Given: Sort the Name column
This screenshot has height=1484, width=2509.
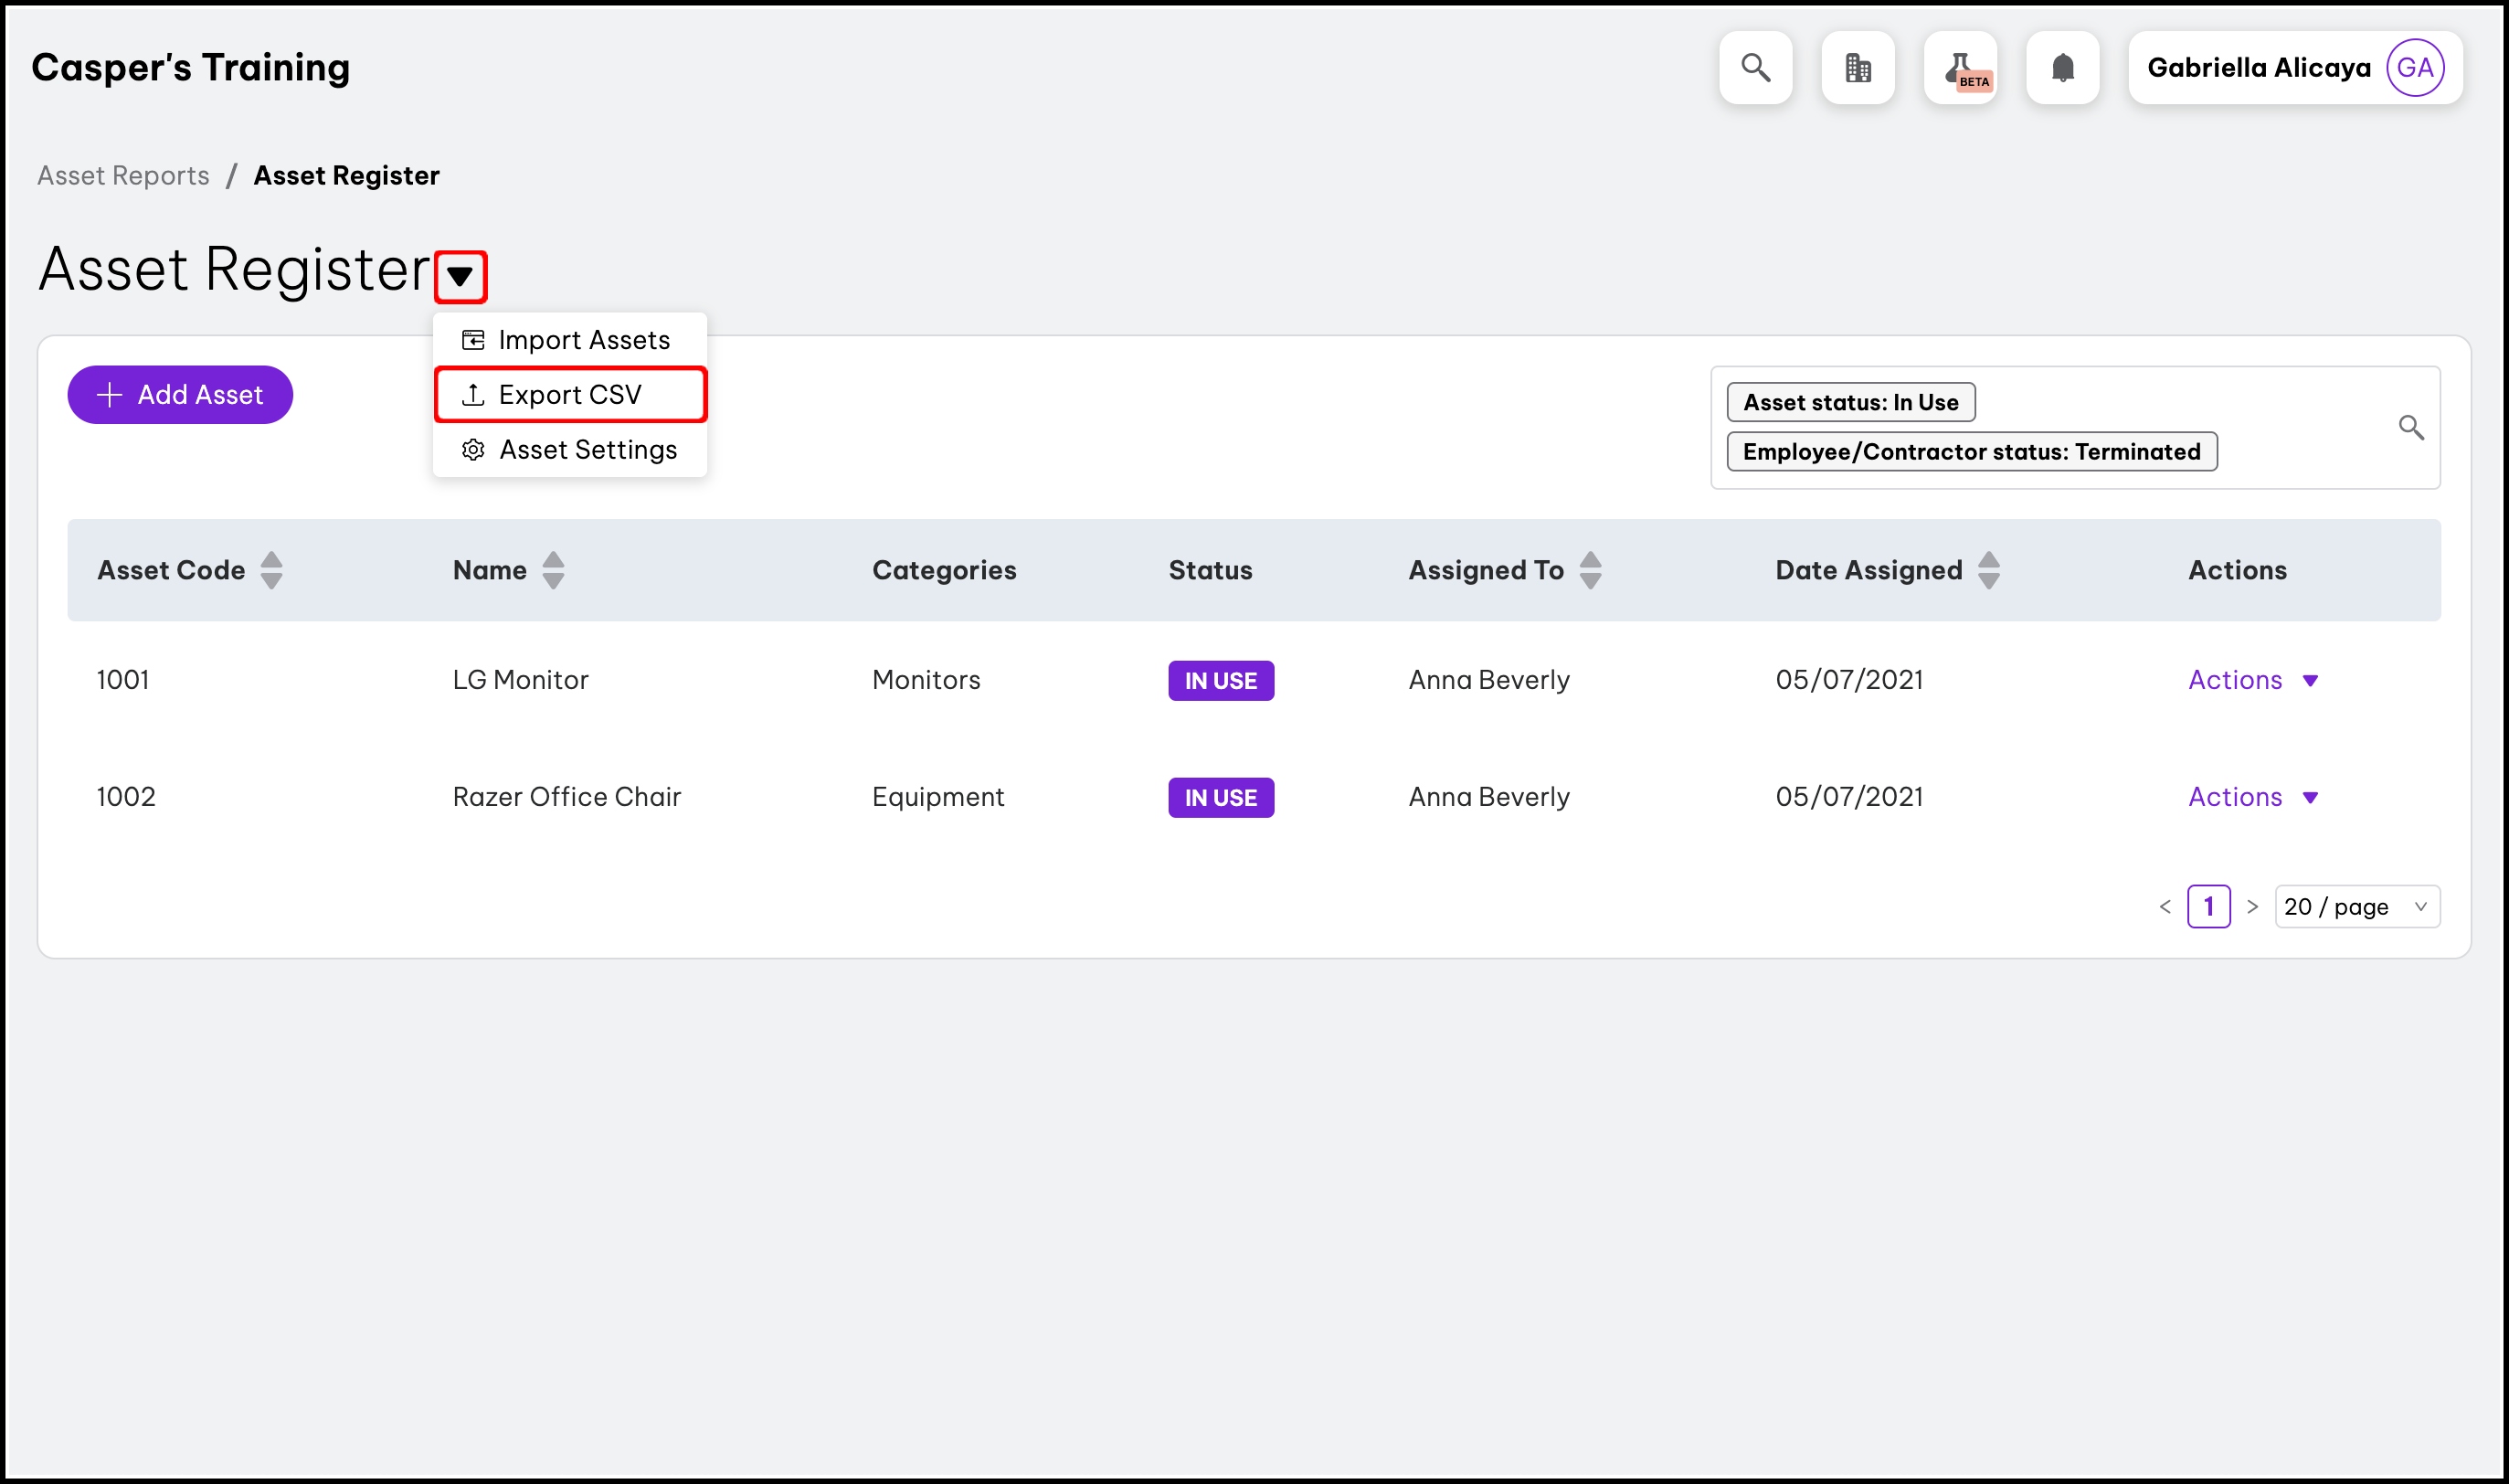Looking at the screenshot, I should [x=553, y=570].
